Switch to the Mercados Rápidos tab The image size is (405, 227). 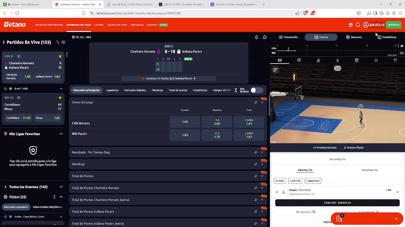[x=135, y=90]
